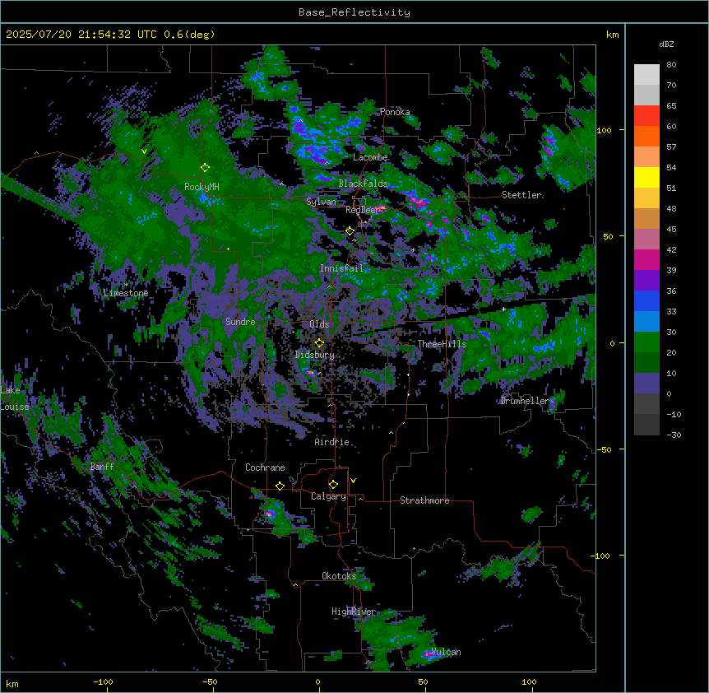This screenshot has width=709, height=693.
Task: Select the Drumheller label
Action: [x=525, y=401]
